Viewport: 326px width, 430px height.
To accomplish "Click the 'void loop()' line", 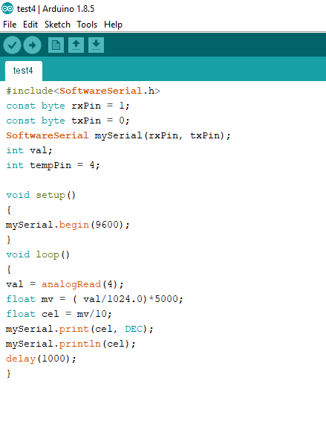I will 38,254.
